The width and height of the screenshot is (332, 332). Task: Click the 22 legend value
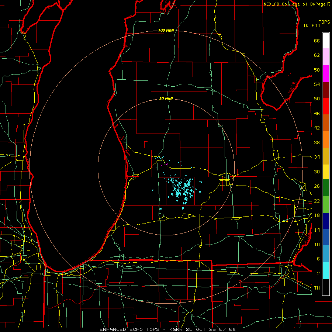317,201
